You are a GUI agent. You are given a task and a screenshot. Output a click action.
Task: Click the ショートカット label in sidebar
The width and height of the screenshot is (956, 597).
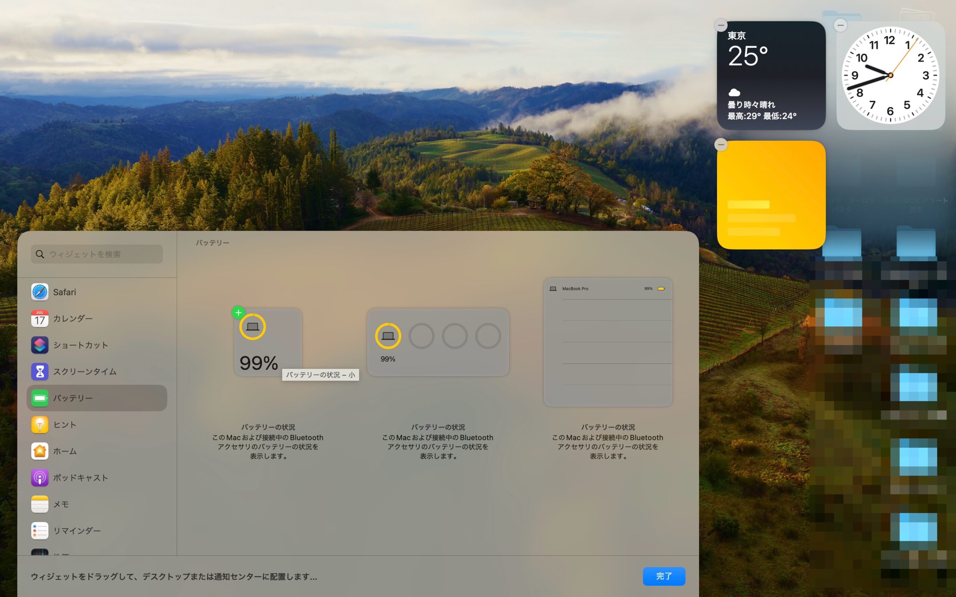click(81, 345)
